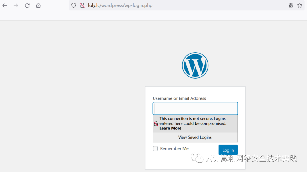
Task: Click the insecure connection padlock in address bar
Action: (82, 5)
